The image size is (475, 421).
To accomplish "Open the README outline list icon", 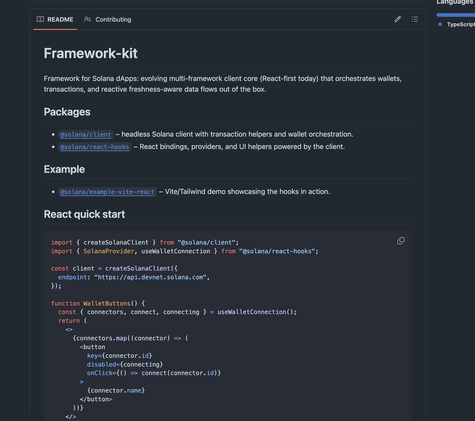I will (x=415, y=19).
